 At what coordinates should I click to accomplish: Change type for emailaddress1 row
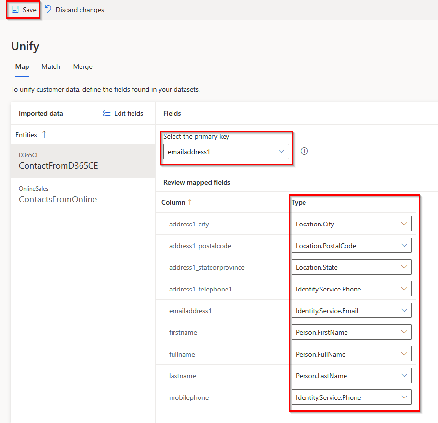(351, 311)
